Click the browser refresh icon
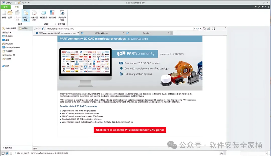271x156 pixels. pyautogui.click(x=197, y=29)
